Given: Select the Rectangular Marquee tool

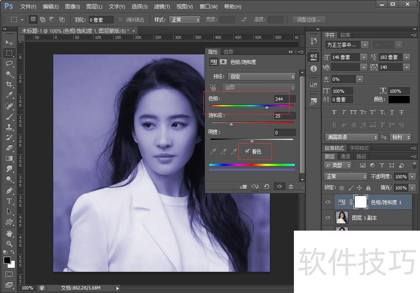Looking at the screenshot, I should coord(9,53).
